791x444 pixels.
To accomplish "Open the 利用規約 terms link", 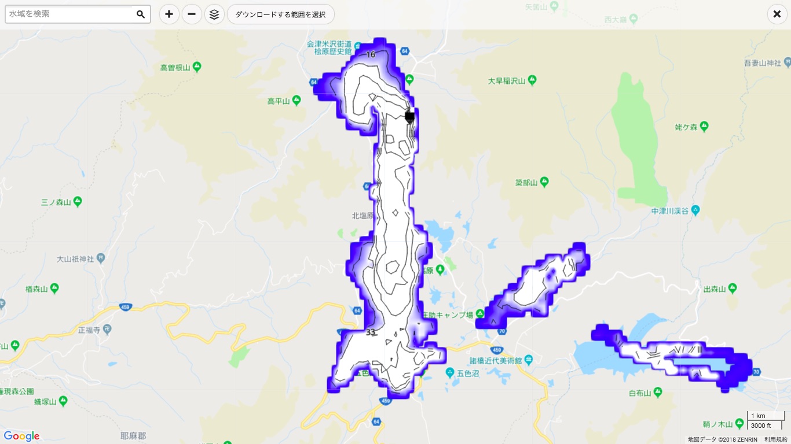I will click(776, 439).
